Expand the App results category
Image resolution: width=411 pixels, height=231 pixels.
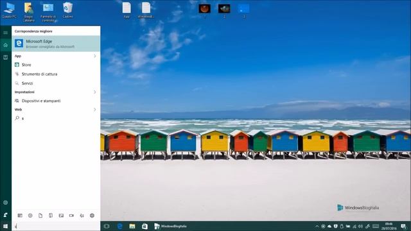tap(94, 56)
